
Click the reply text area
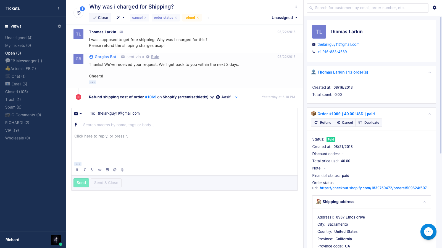coord(185,146)
